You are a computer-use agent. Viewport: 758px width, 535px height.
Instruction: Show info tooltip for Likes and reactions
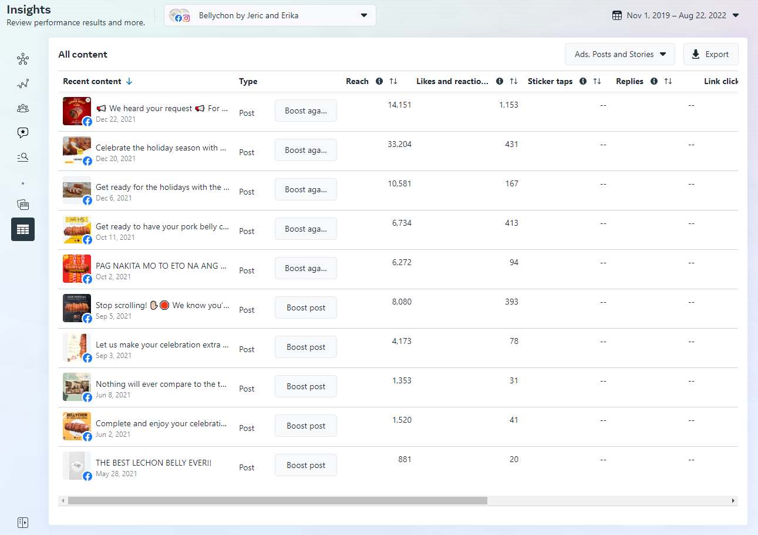tap(500, 82)
